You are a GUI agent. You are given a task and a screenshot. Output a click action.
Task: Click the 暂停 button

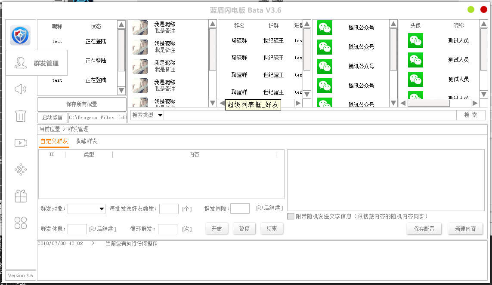pos(244,229)
